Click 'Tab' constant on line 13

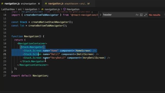tap(22, 26)
